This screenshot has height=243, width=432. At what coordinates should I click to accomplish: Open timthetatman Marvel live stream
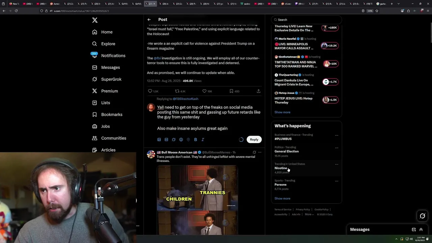click(x=306, y=62)
